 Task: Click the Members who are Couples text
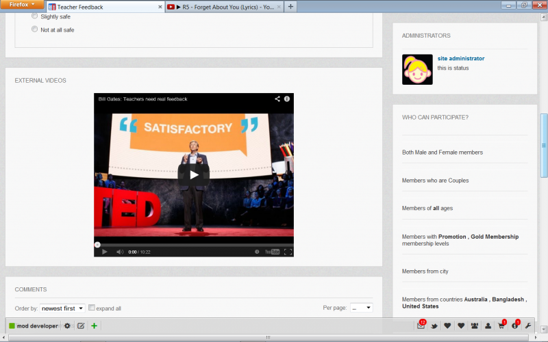[436, 181]
